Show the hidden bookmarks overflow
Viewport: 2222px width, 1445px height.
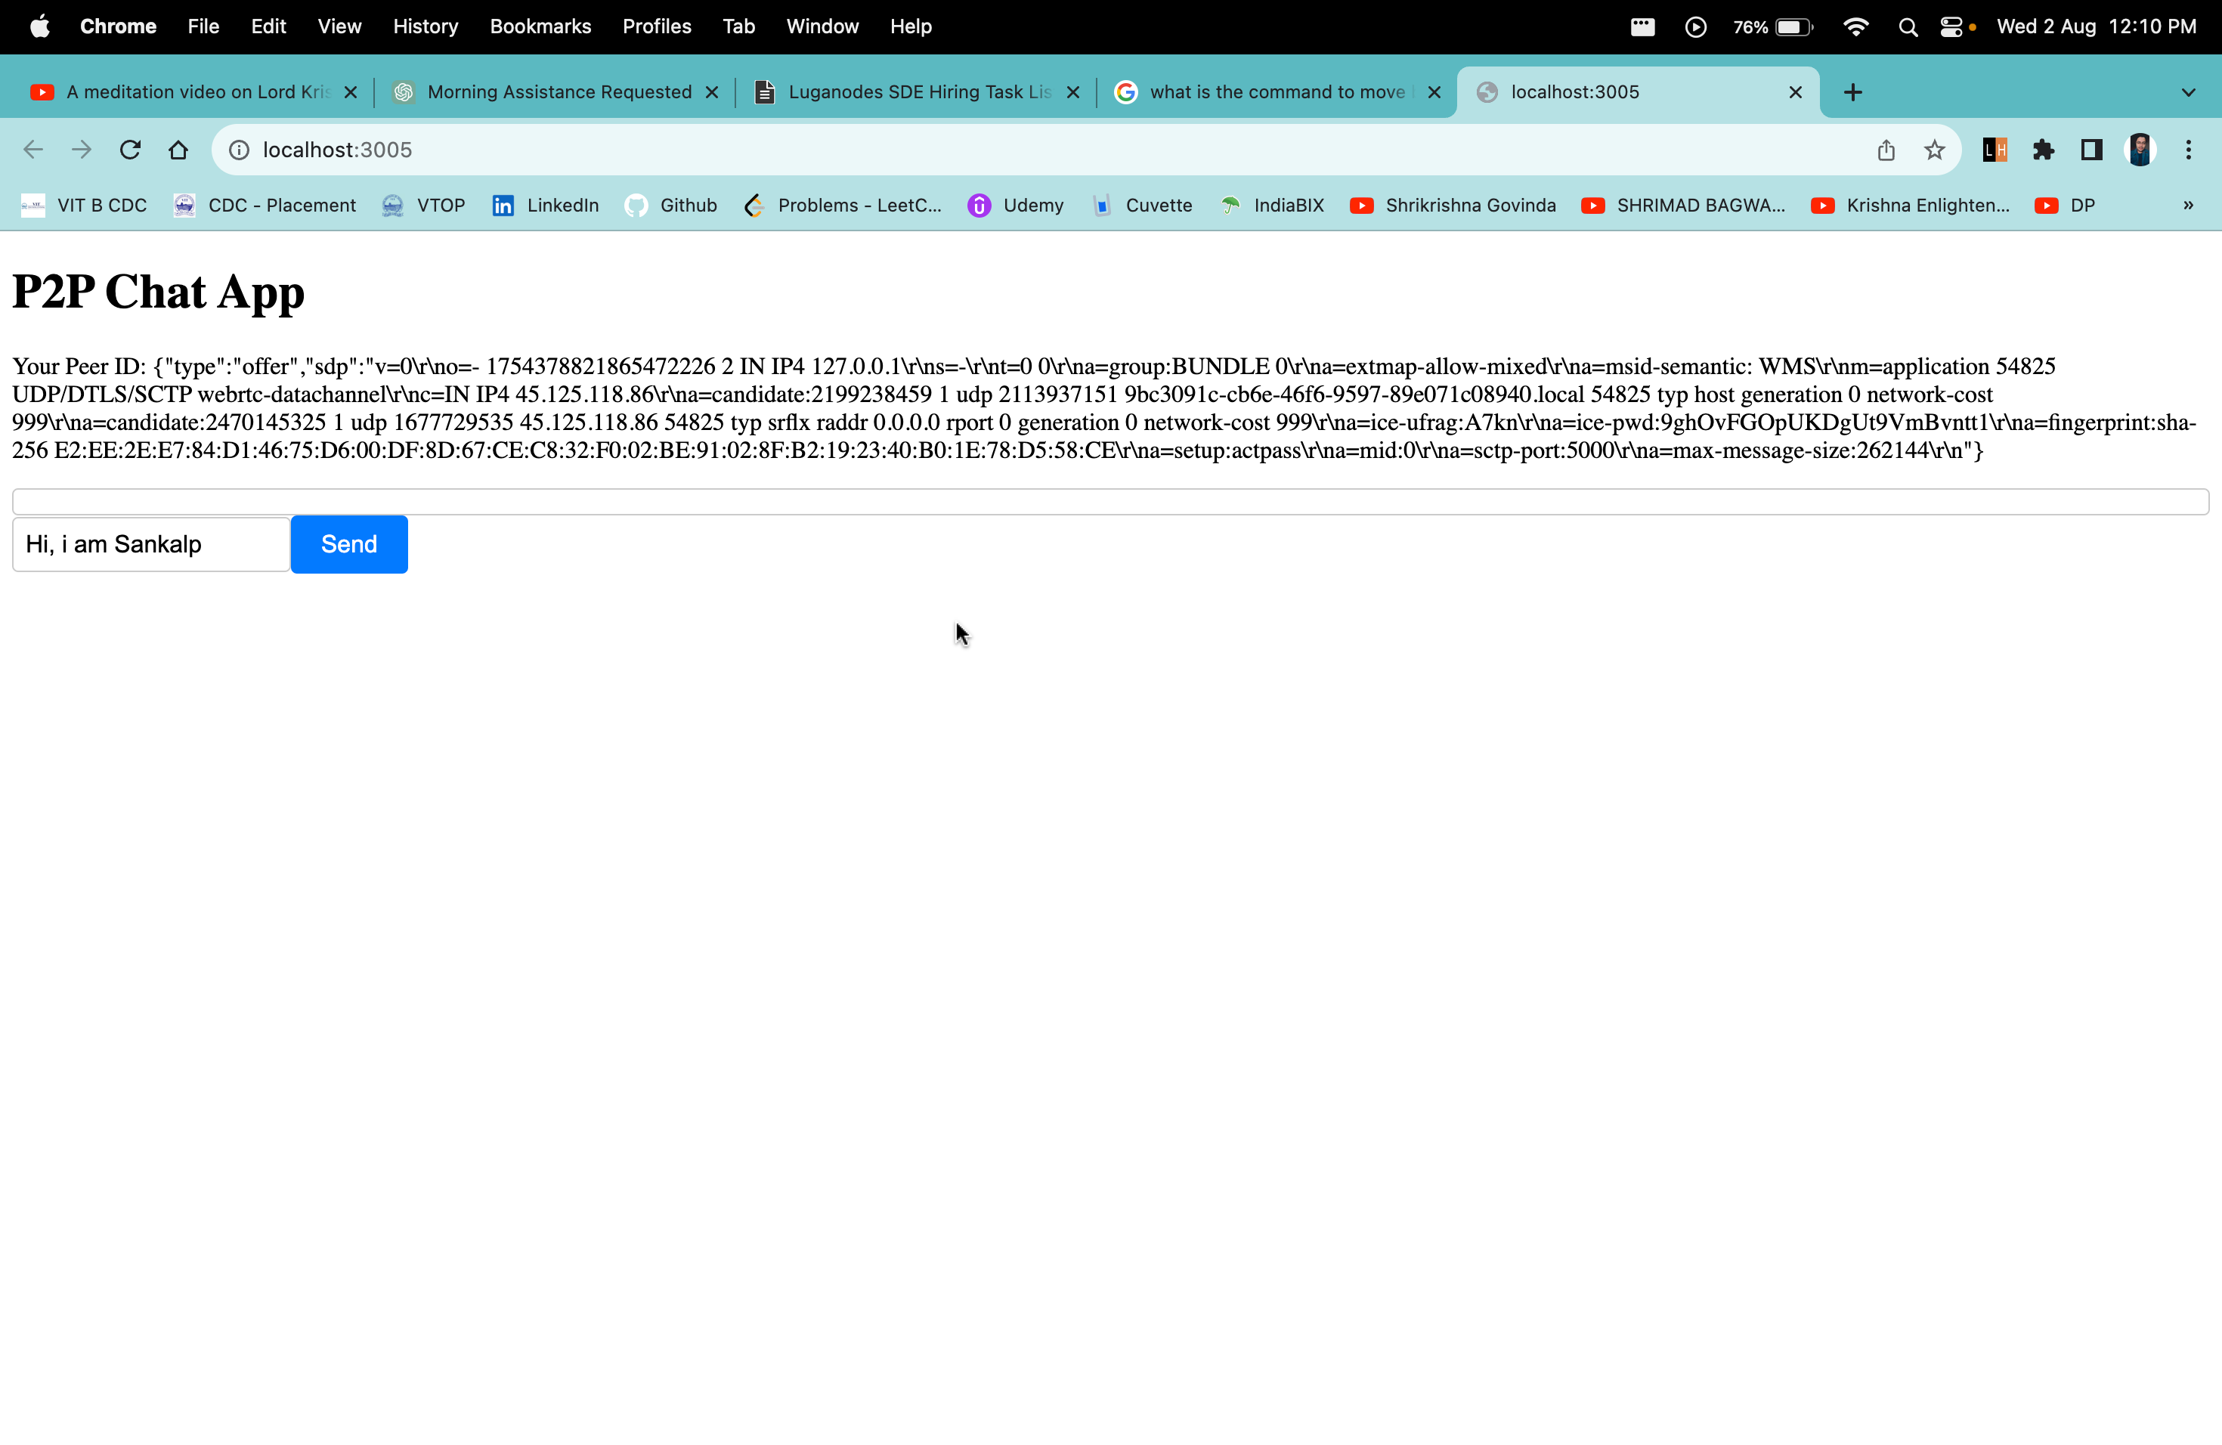click(x=2189, y=206)
